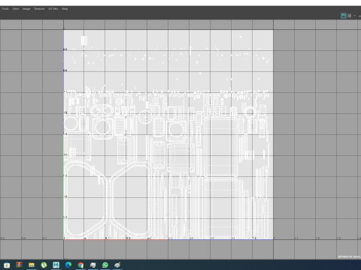Toggle the display image icon in toolbar
This screenshot has height=270, width=361.
(x=344, y=16)
